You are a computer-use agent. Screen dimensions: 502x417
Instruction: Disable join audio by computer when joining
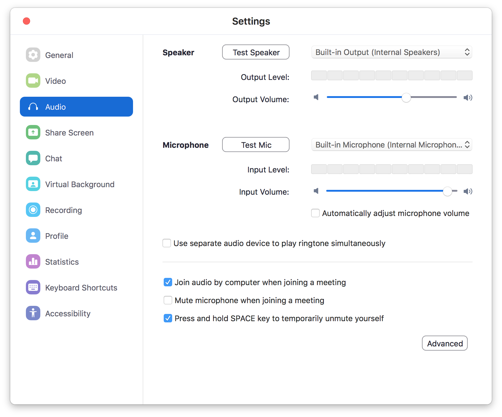(168, 282)
